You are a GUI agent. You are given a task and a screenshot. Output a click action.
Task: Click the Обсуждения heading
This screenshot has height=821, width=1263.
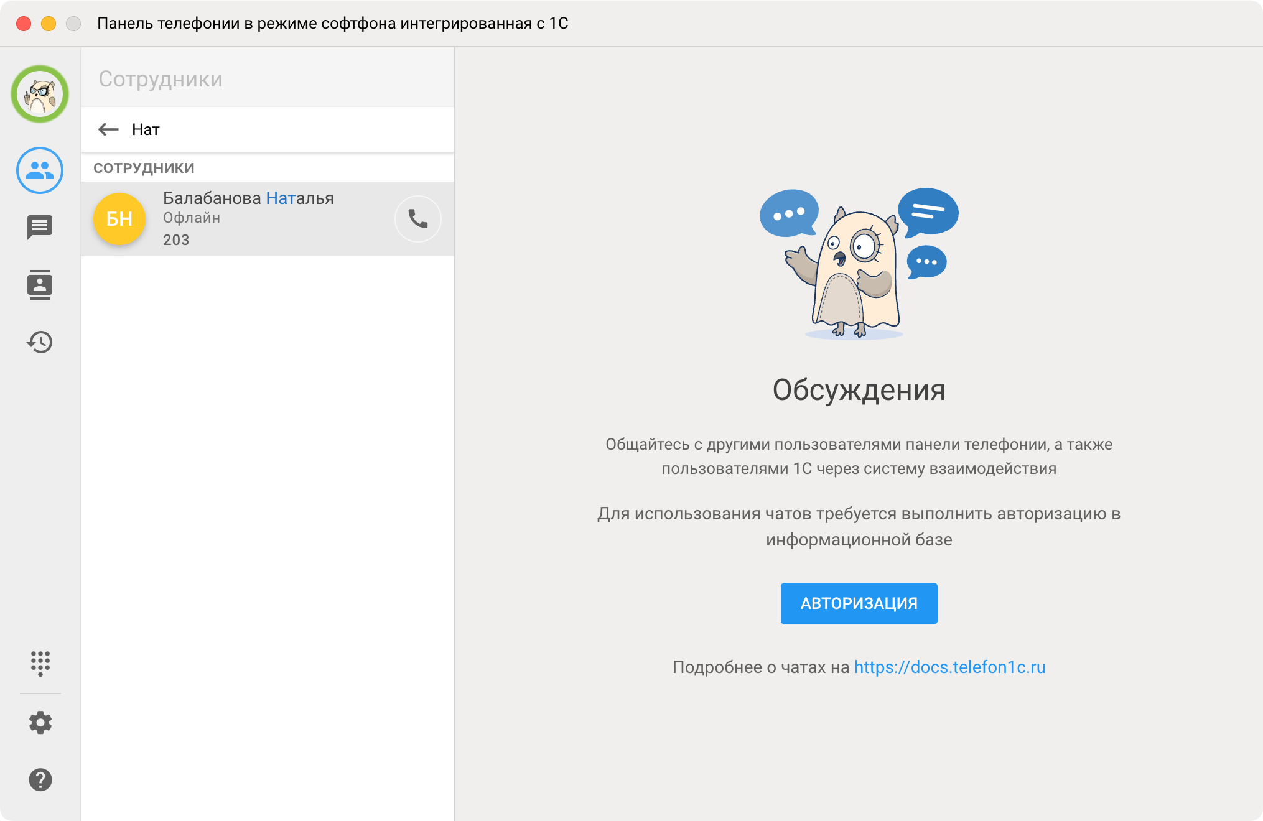pyautogui.click(x=859, y=391)
